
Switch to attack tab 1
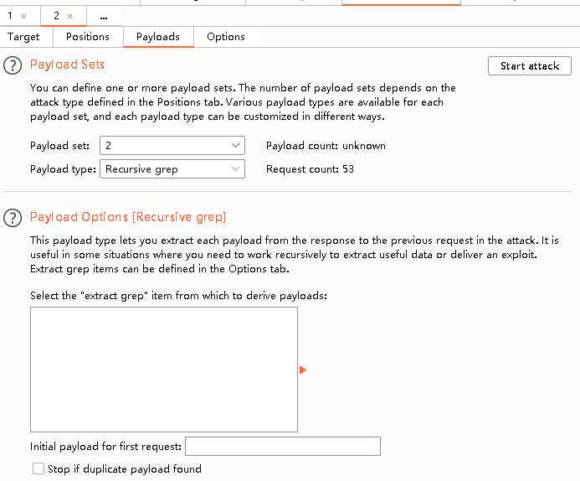[10, 16]
